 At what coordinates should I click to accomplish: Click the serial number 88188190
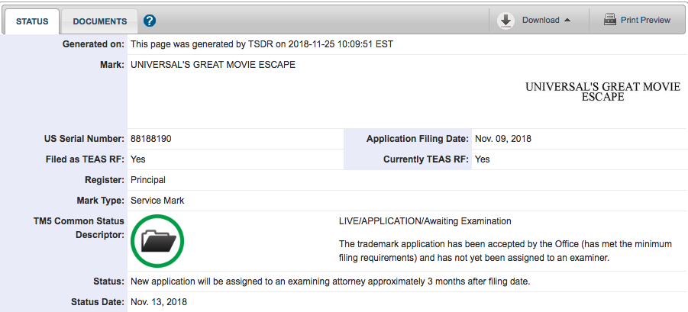pos(151,139)
